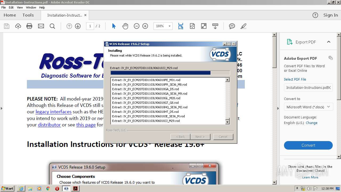
Task: Select log line ending 906018FE_M31.rod
Action: [146, 80]
